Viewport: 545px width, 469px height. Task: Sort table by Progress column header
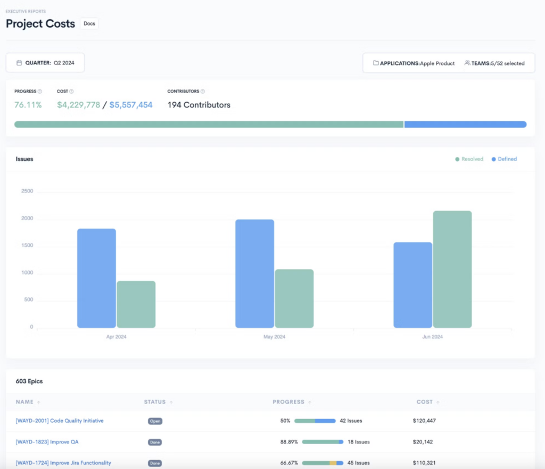[x=288, y=402]
